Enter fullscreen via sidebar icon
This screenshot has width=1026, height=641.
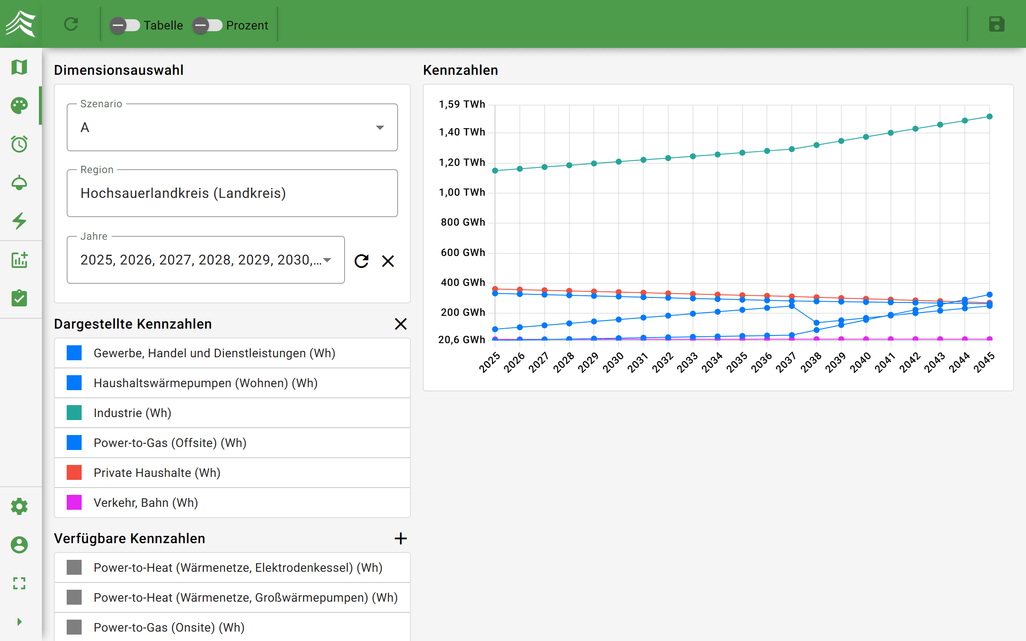[19, 583]
